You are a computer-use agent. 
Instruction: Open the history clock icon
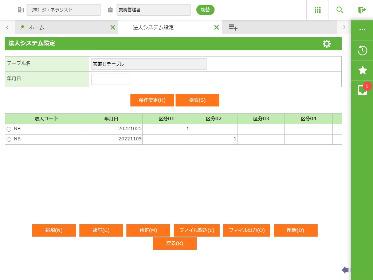[x=362, y=50]
